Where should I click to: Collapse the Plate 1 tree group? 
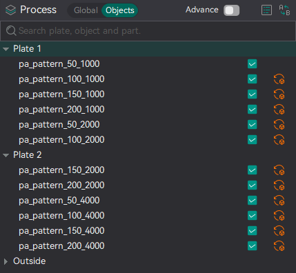click(6, 49)
